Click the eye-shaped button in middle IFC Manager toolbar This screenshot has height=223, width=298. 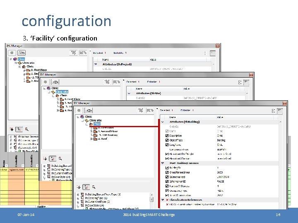(55, 82)
